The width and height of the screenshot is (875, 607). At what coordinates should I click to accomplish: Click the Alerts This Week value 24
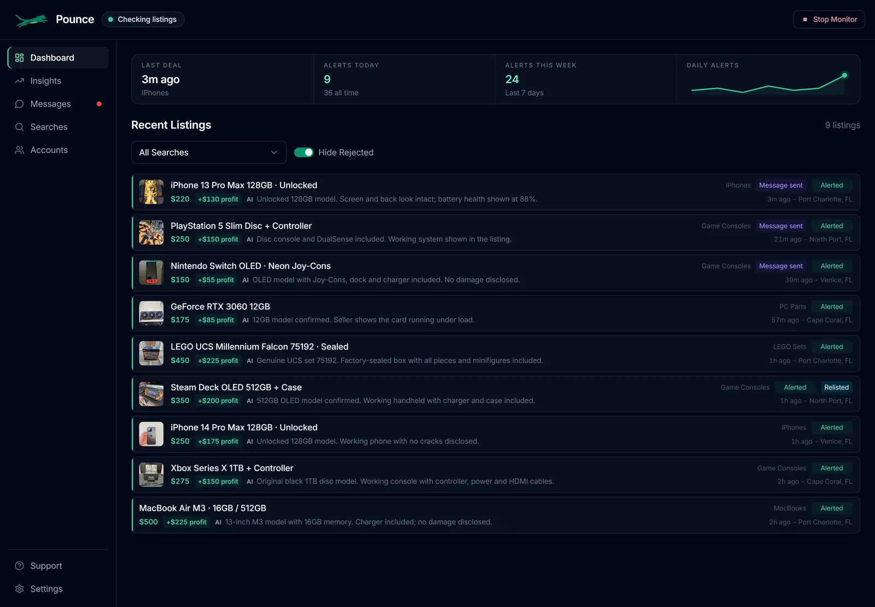coord(512,79)
